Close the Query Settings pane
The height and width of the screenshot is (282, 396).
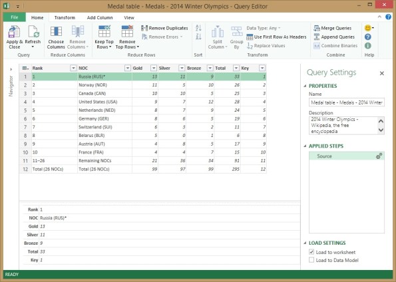[x=381, y=73]
